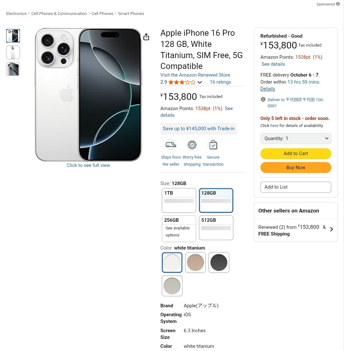Screen dimensions: 344x351
Task: Click the Sponsored info icon
Action: click(x=338, y=4)
